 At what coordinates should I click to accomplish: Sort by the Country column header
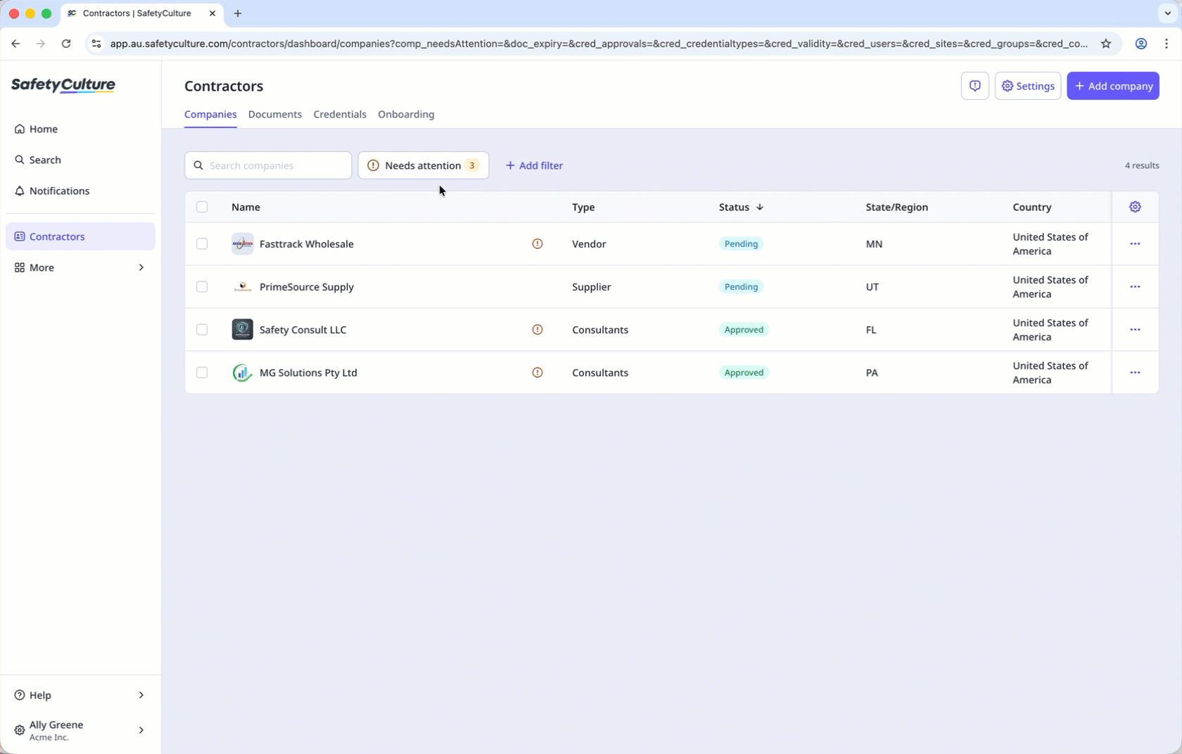(1031, 207)
